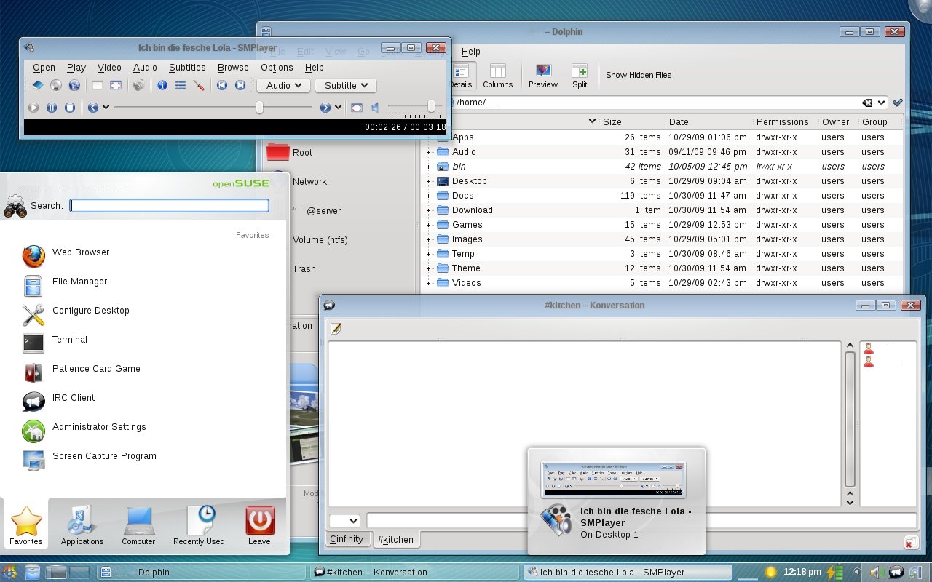Screen dimensions: 932x582
Task: Switch to the Cinfinity tab in Konversation
Action: [347, 539]
